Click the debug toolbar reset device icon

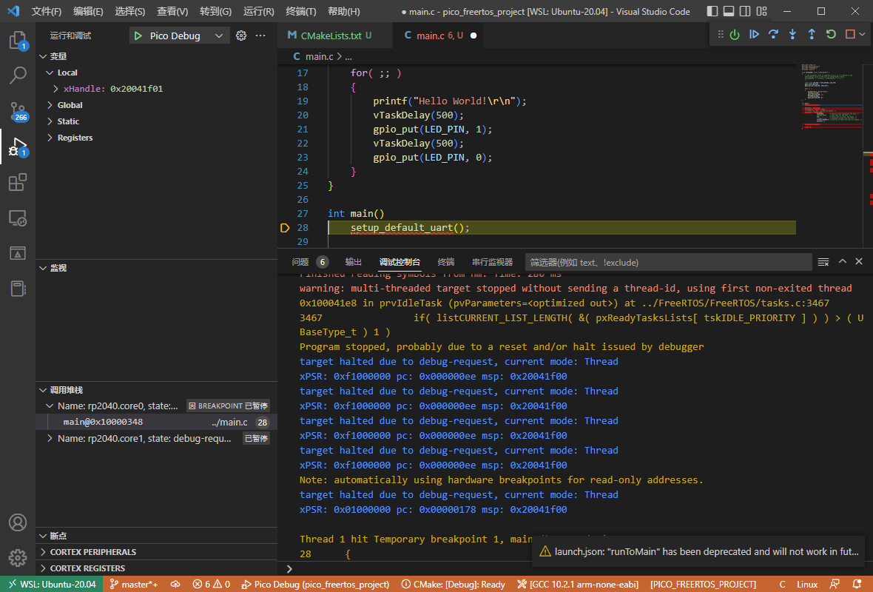[x=735, y=35]
